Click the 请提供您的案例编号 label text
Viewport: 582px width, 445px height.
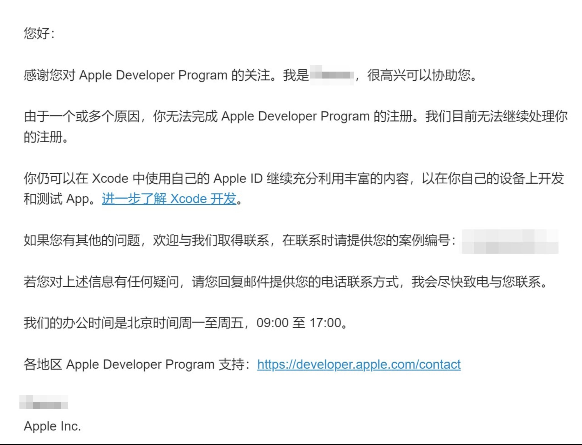392,240
